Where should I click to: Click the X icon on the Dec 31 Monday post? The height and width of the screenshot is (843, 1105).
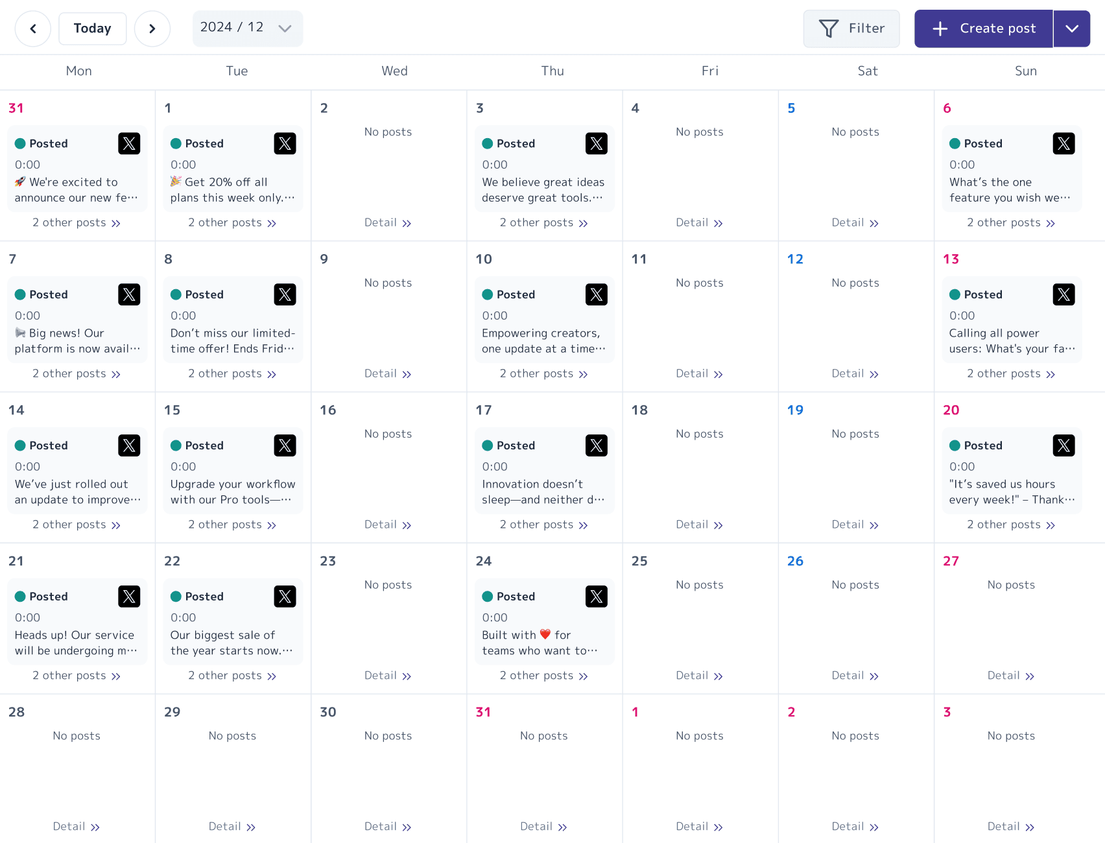pyautogui.click(x=129, y=143)
